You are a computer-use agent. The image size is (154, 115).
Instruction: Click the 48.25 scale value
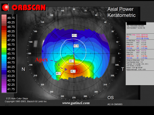[11, 31]
